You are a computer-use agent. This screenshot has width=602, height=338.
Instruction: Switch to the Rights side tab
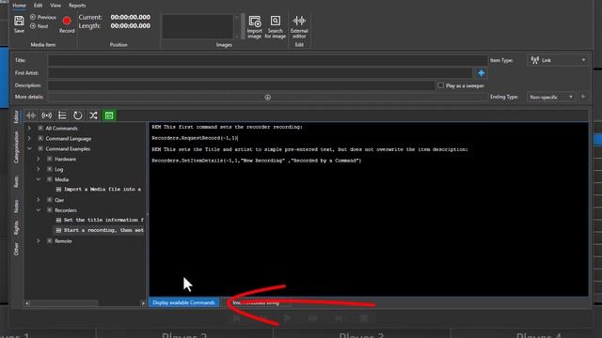[x=16, y=227]
